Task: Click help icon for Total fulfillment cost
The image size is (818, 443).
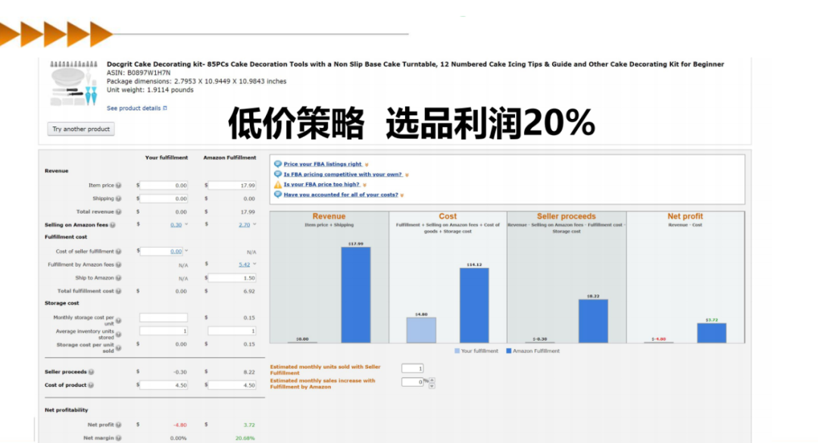Action: (118, 291)
